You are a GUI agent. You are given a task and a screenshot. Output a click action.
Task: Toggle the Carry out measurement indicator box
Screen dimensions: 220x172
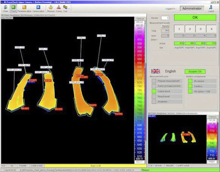(x=154, y=86)
